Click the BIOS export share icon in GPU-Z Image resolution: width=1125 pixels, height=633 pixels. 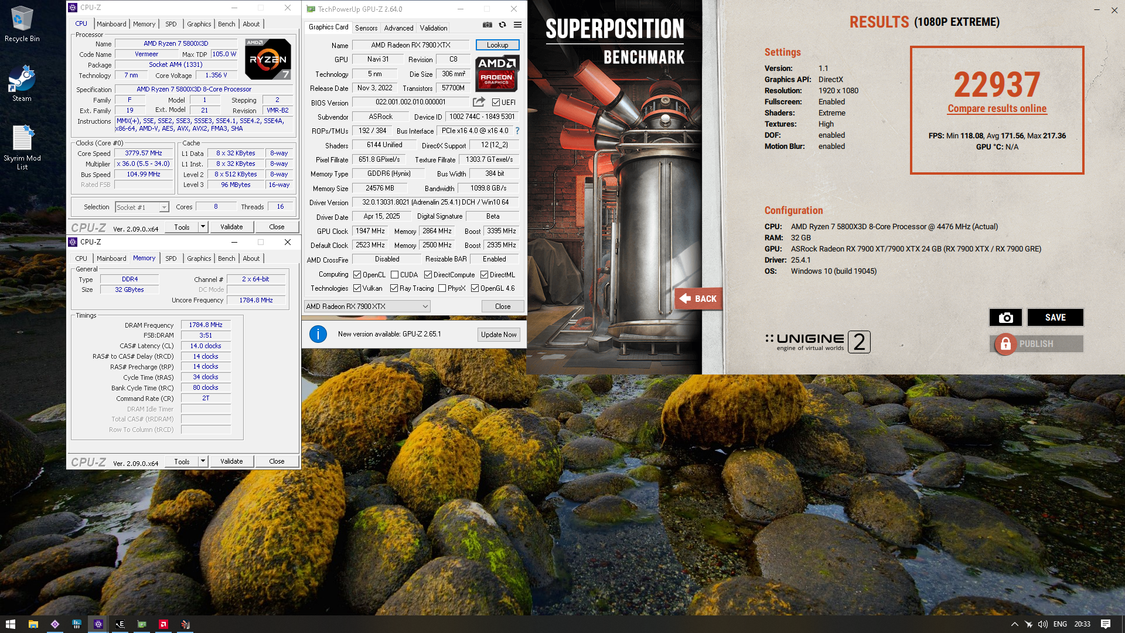click(479, 101)
